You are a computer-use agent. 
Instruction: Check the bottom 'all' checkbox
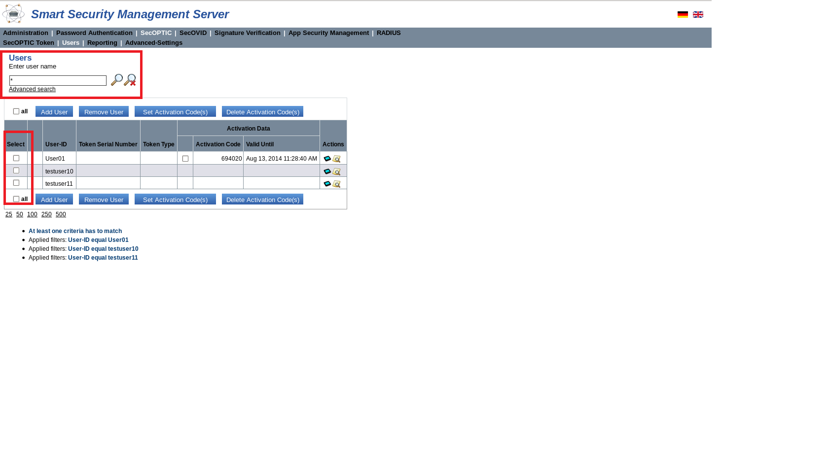[x=16, y=199]
